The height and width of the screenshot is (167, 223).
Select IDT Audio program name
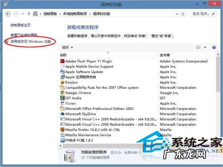[x=73, y=98]
